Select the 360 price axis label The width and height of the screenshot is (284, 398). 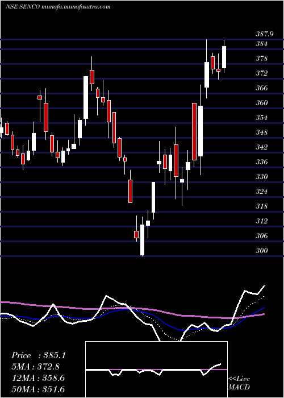coord(262,103)
